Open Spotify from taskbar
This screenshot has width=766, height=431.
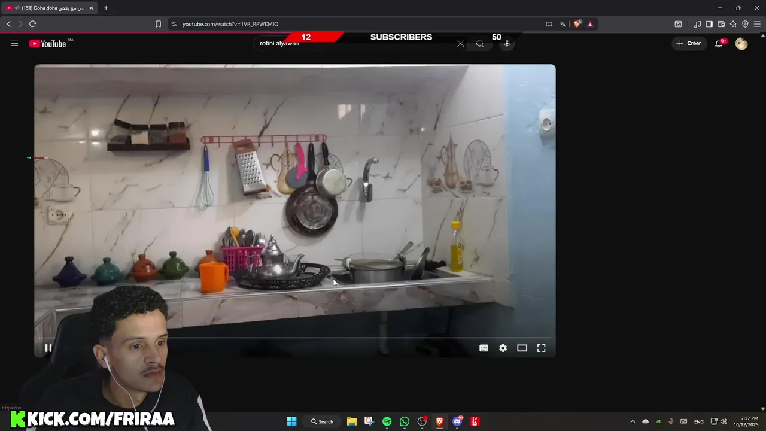387,421
